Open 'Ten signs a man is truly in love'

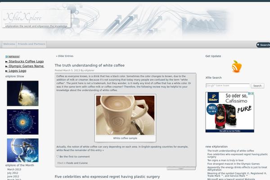click(x=225, y=160)
